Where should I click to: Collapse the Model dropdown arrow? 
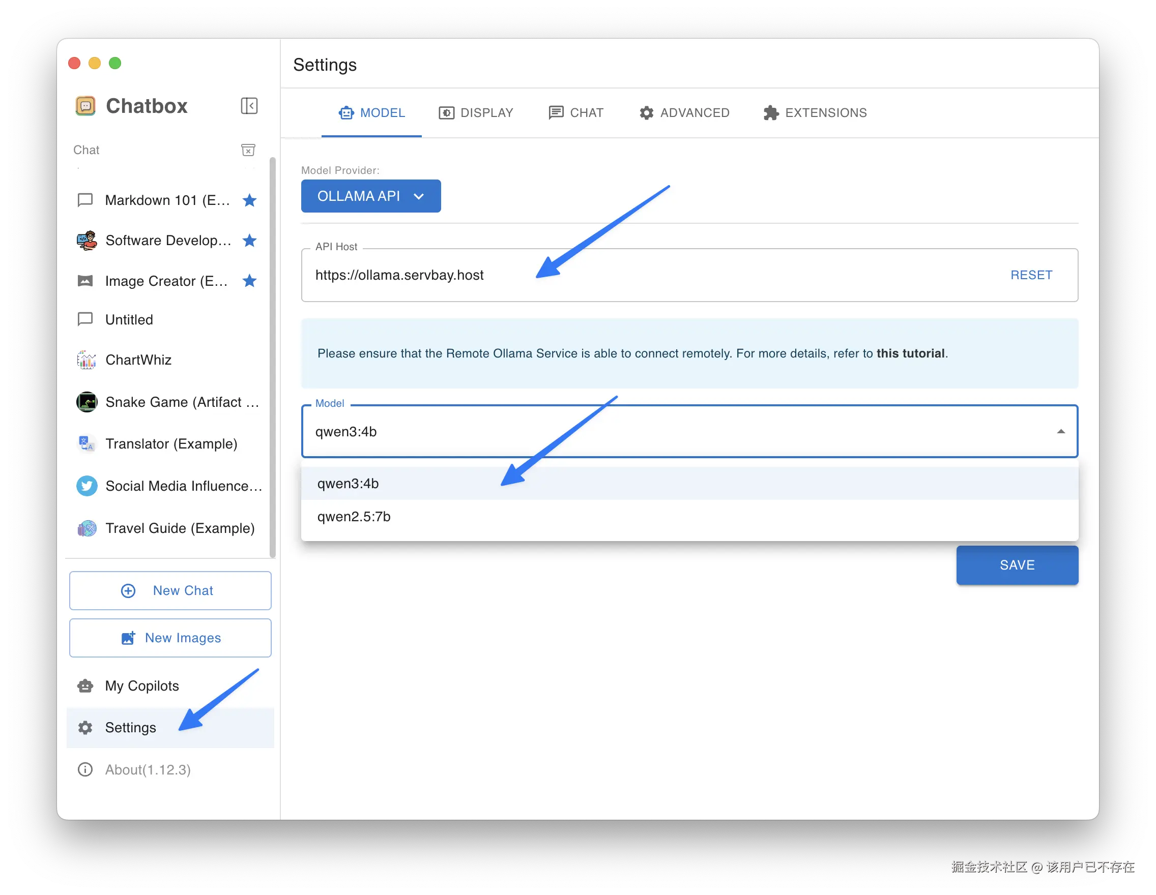(1061, 432)
